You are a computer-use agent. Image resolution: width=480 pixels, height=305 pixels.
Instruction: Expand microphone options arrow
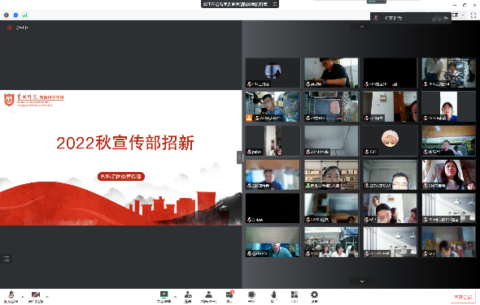tap(23, 296)
